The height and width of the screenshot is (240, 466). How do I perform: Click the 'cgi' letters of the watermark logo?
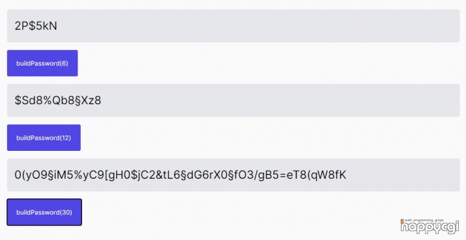coord(448,228)
